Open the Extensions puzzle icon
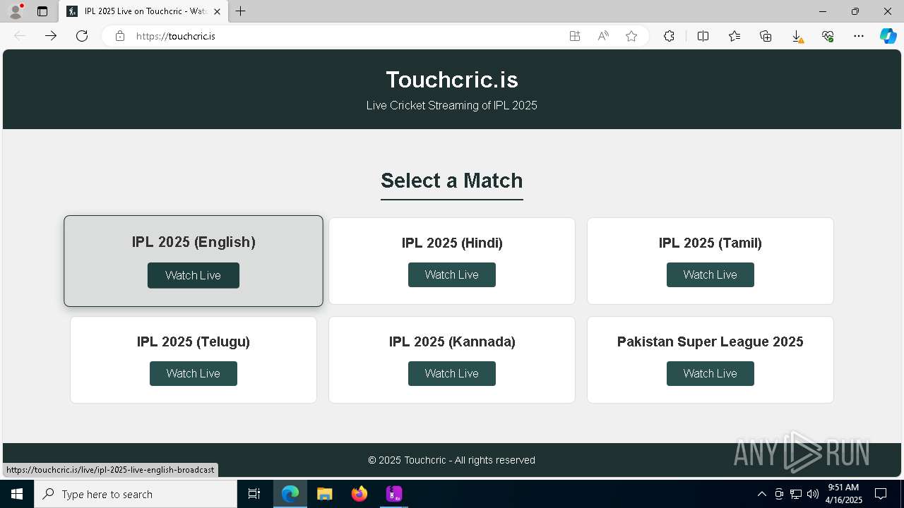This screenshot has height=508, width=904. coord(669,36)
